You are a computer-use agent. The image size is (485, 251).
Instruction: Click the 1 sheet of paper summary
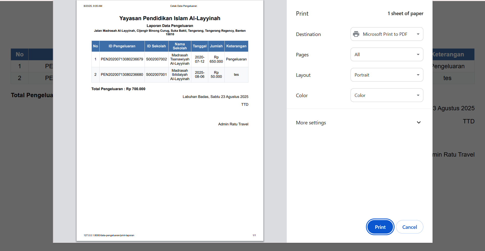coord(405,14)
